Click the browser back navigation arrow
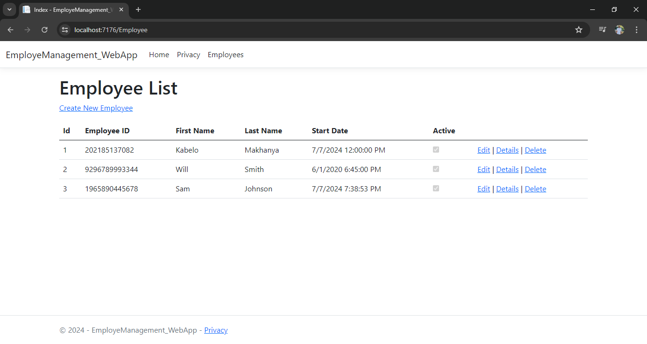 click(10, 29)
